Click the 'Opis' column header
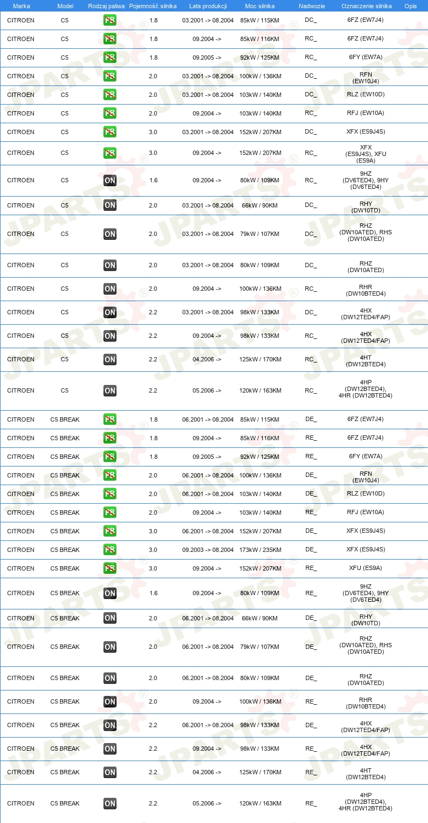 click(410, 5)
